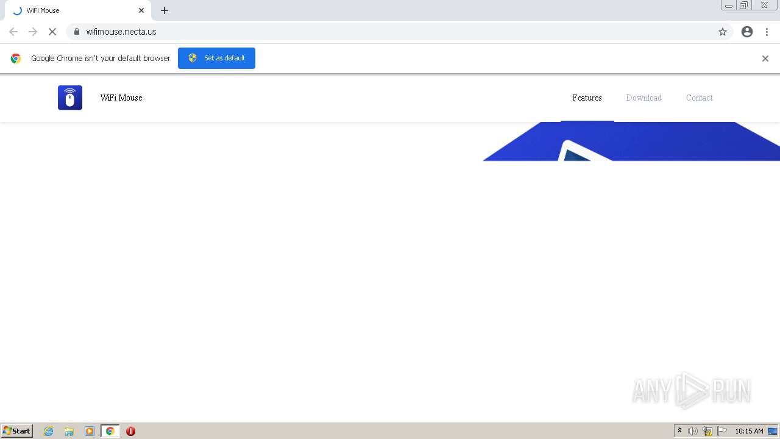Screen dimensions: 780x439
Task: Stop loading the page with X button
Action: click(52, 32)
